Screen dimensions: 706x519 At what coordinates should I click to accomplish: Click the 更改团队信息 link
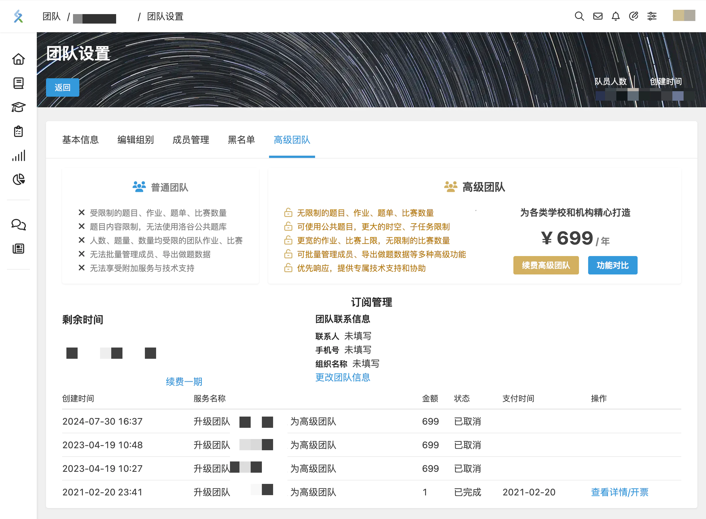(342, 377)
